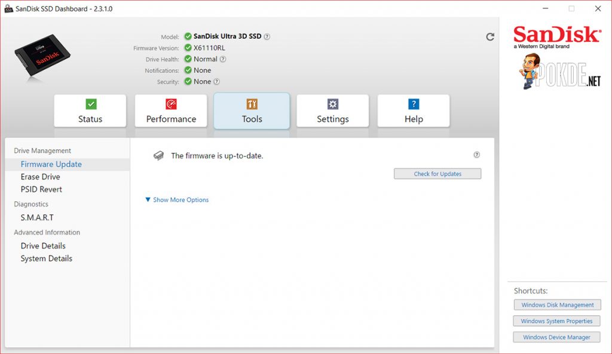The height and width of the screenshot is (354, 612).
Task: Click the help icon in the firmware panel
Action: (x=476, y=155)
